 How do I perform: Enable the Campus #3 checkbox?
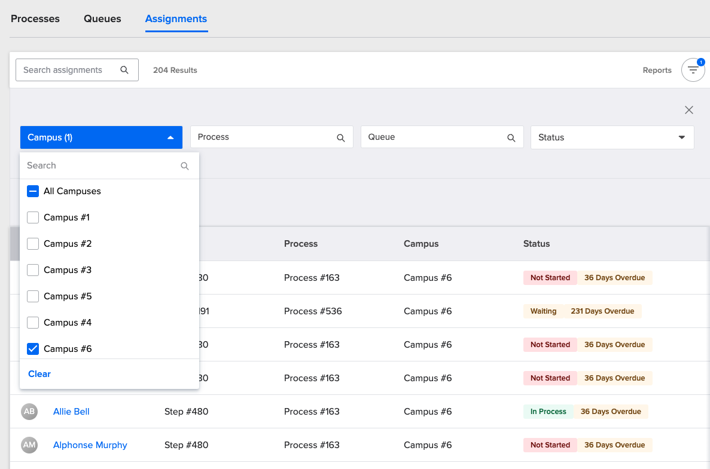point(33,270)
